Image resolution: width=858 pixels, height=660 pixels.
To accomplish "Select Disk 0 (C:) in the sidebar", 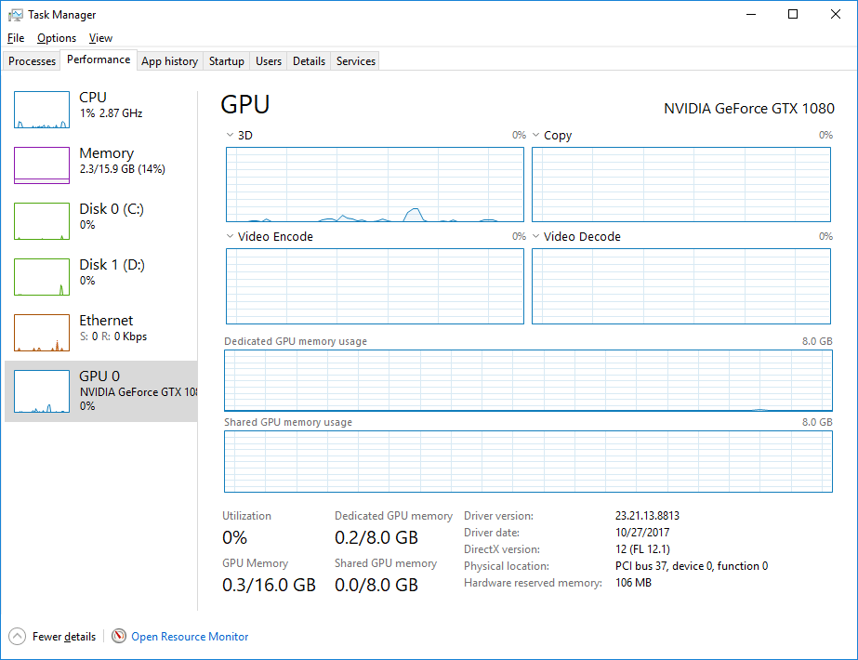I will (x=102, y=218).
